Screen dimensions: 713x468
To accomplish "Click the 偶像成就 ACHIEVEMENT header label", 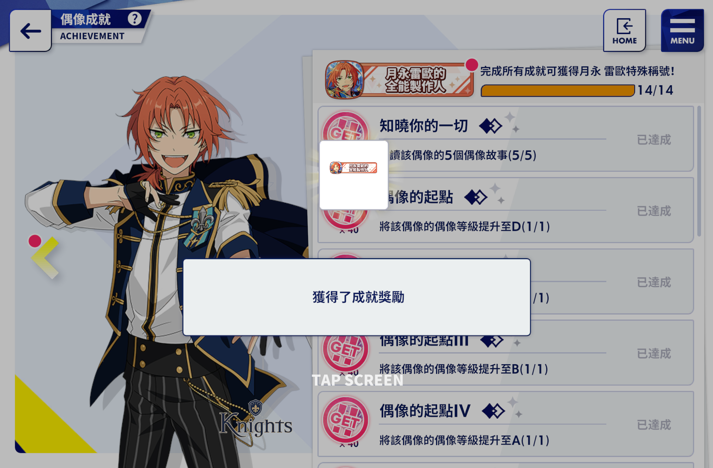I will pos(92,27).
